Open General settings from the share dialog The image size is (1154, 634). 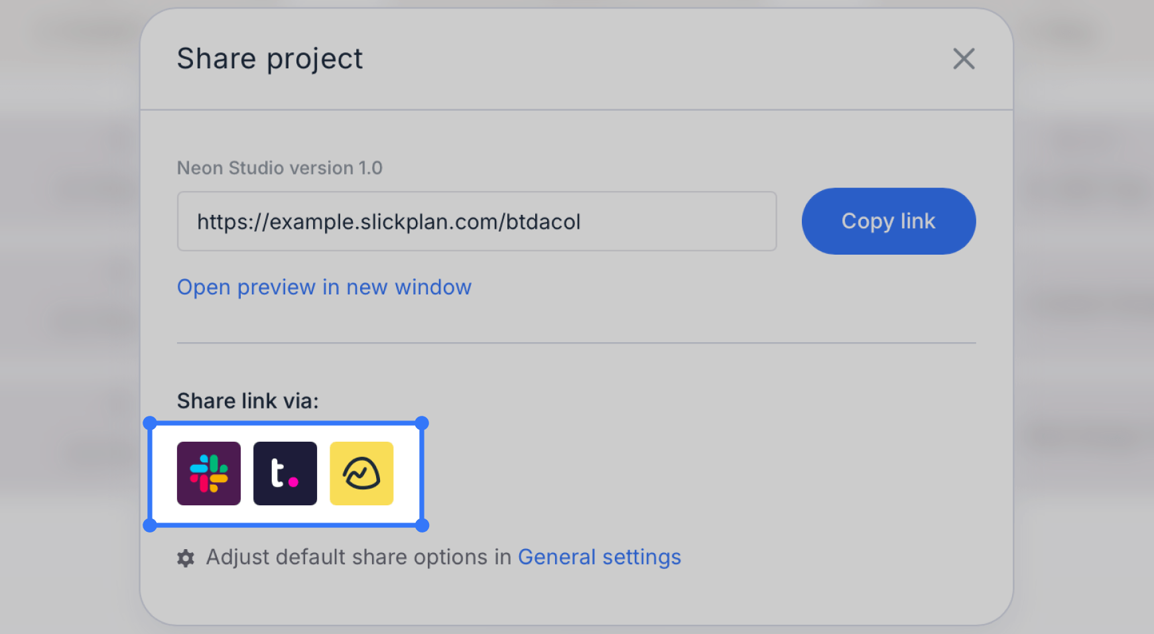[600, 557]
